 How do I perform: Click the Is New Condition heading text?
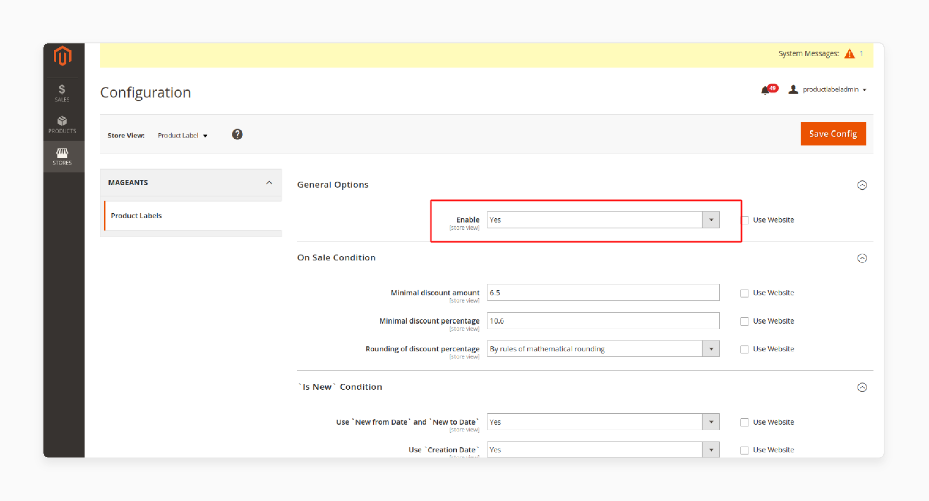click(x=340, y=387)
